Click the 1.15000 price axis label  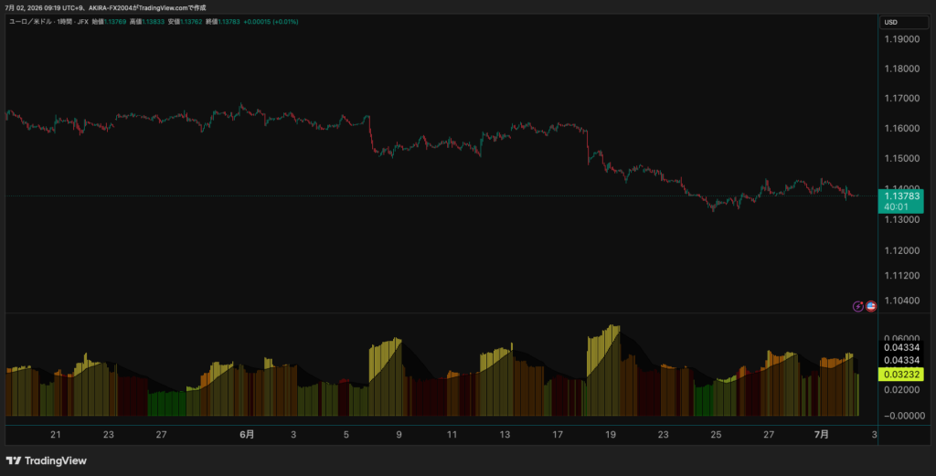(902, 158)
